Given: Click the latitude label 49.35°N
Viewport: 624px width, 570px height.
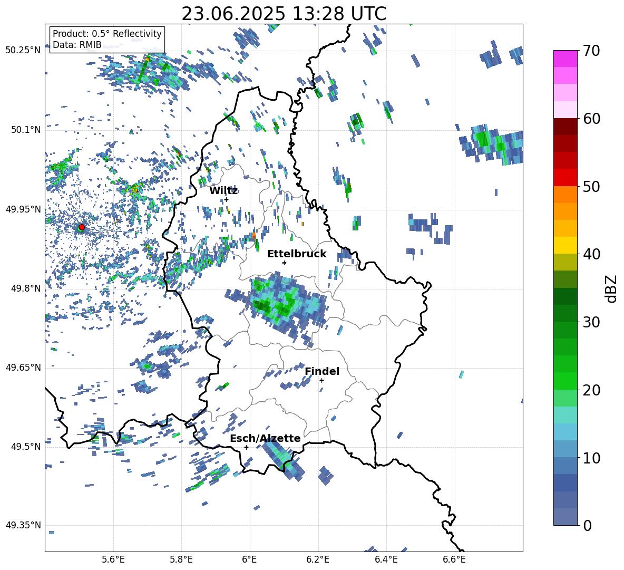Looking at the screenshot, I should tap(23, 525).
